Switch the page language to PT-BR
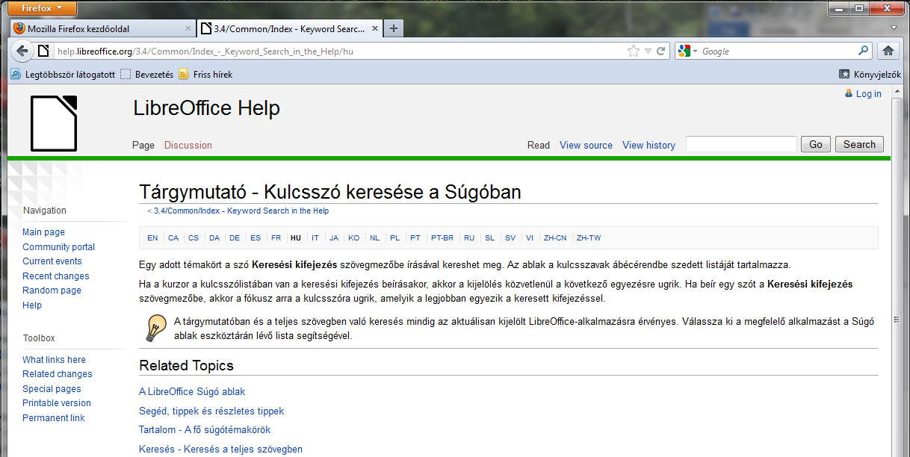This screenshot has width=910, height=457. click(x=442, y=238)
